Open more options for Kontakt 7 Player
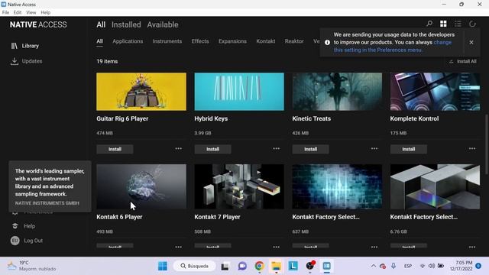 (277, 247)
